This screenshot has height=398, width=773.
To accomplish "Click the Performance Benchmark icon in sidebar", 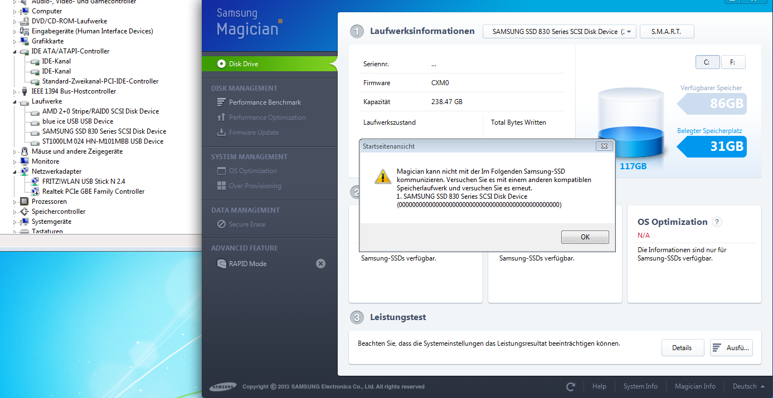I will (221, 102).
